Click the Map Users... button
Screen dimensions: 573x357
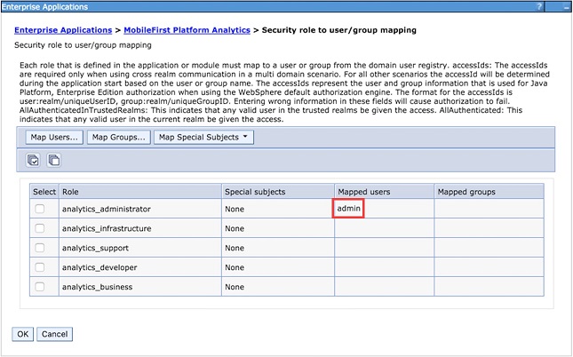point(54,138)
